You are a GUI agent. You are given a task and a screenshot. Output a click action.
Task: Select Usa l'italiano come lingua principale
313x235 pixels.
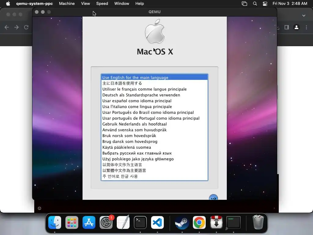[x=154, y=106]
